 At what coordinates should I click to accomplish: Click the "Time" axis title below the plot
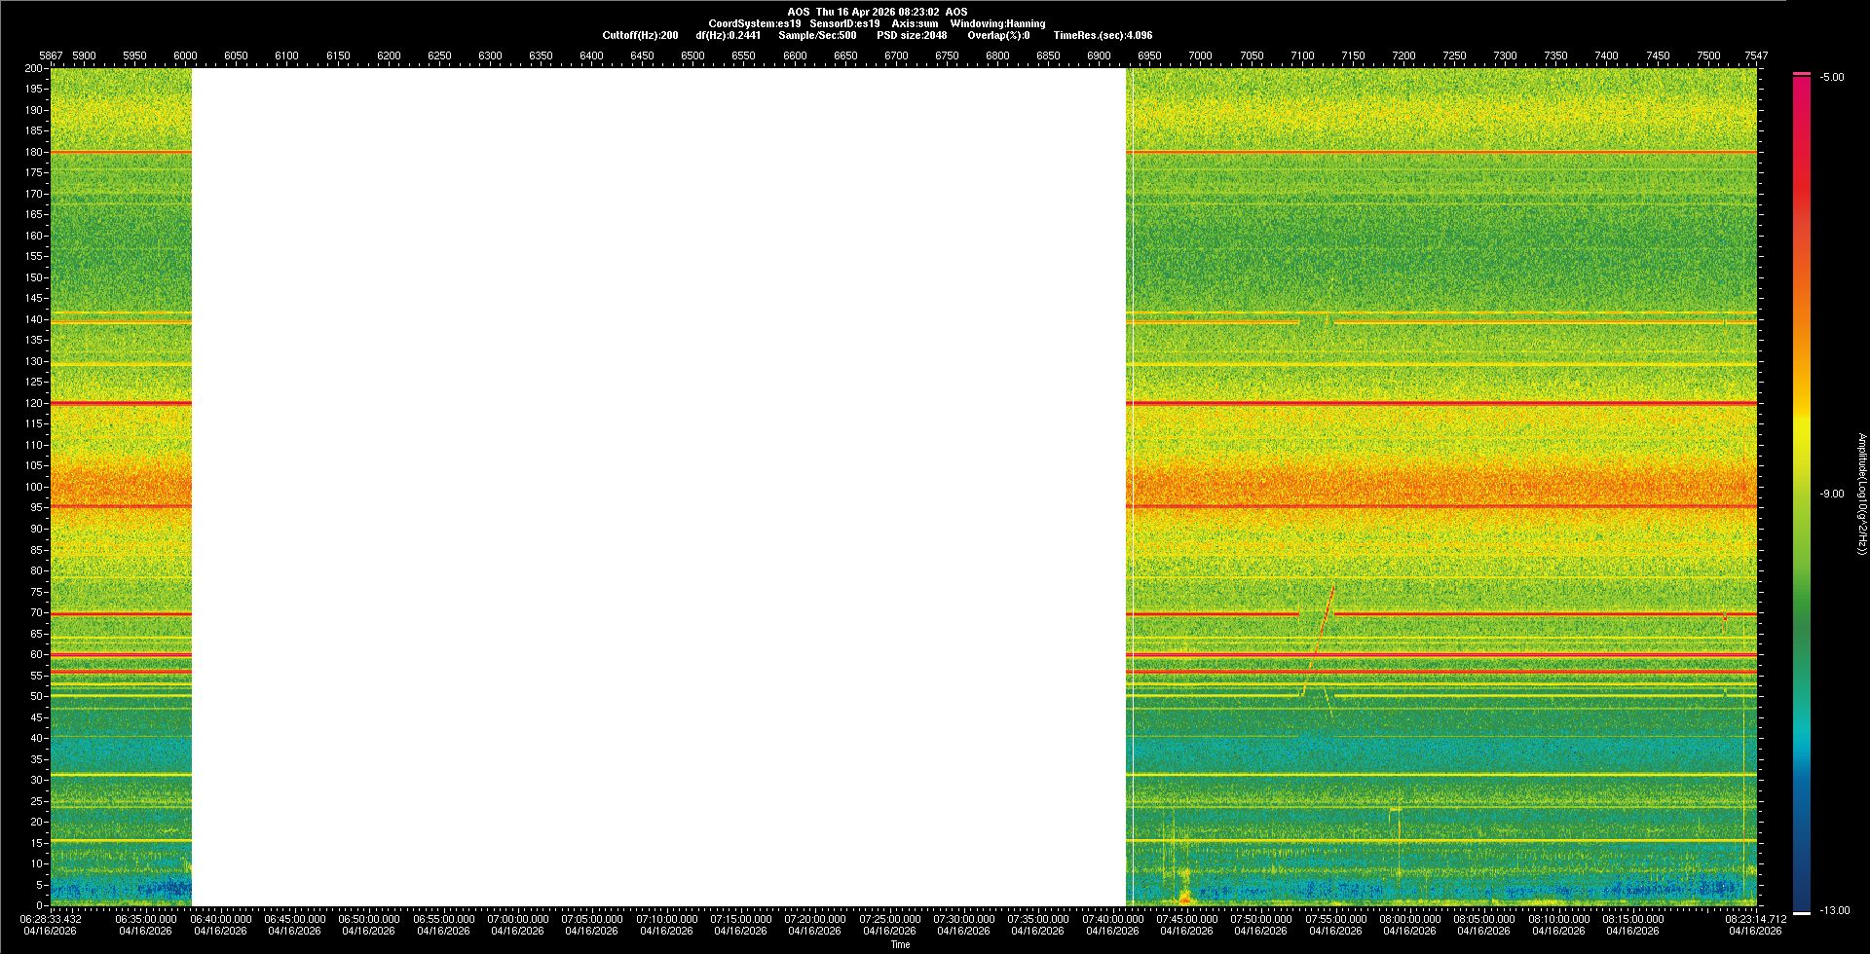tap(901, 944)
